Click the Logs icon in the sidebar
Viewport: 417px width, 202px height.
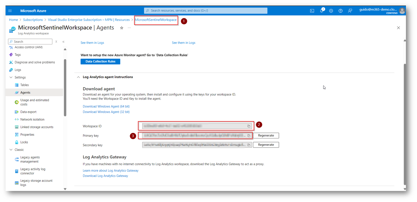click(11, 70)
